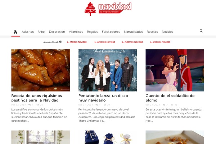Click comments icon under soldadito de plomo post
216x144 pixels.
click(164, 105)
